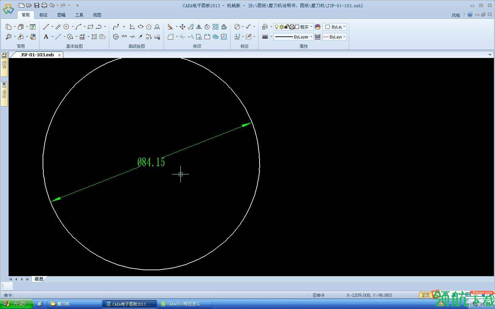Image resolution: width=495 pixels, height=309 pixels.
Task: Select the Centerline tool
Action: click(x=58, y=36)
